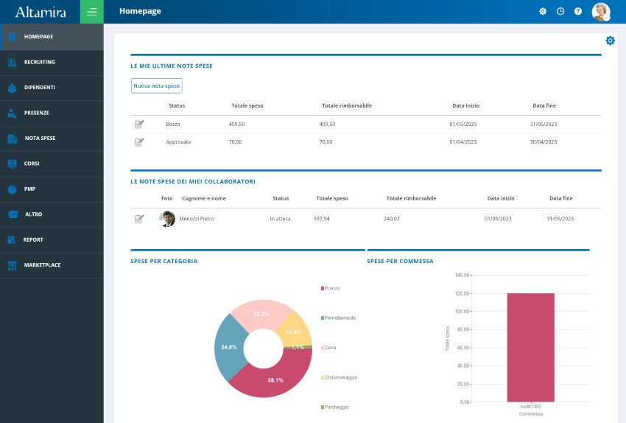
Task: Toggle Pernottamento legend item in pie chart
Action: tap(339, 318)
